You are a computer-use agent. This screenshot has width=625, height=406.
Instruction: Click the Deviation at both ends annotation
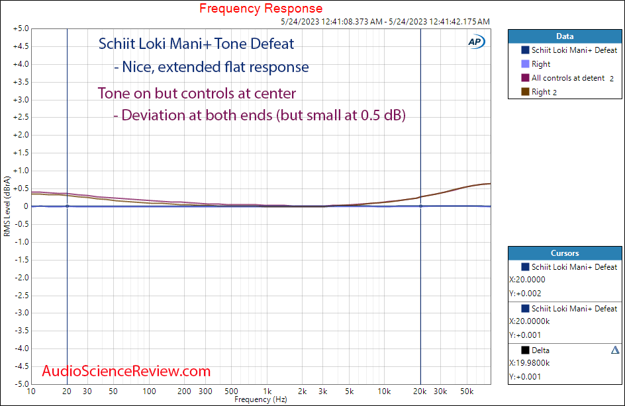(x=260, y=115)
